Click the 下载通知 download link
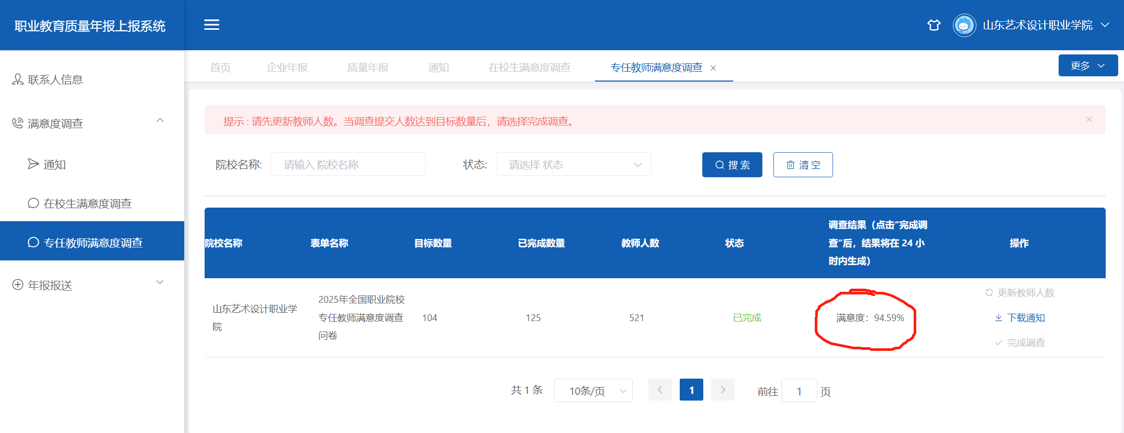The image size is (1124, 433). pyautogui.click(x=1020, y=318)
